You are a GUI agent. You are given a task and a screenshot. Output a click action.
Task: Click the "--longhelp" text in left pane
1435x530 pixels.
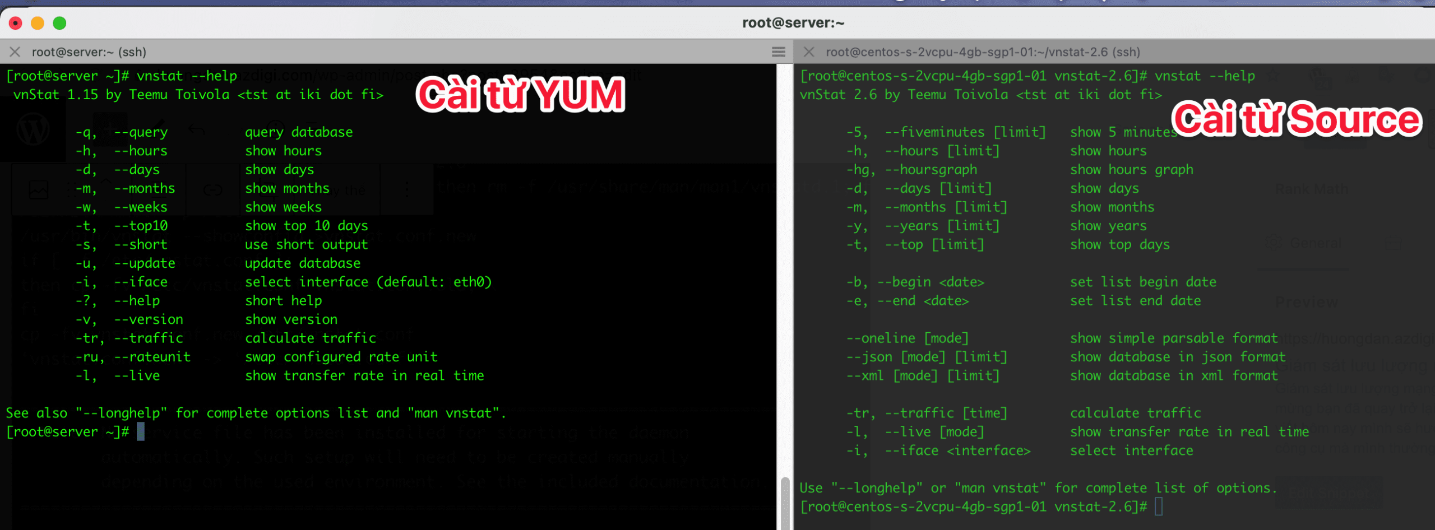122,413
